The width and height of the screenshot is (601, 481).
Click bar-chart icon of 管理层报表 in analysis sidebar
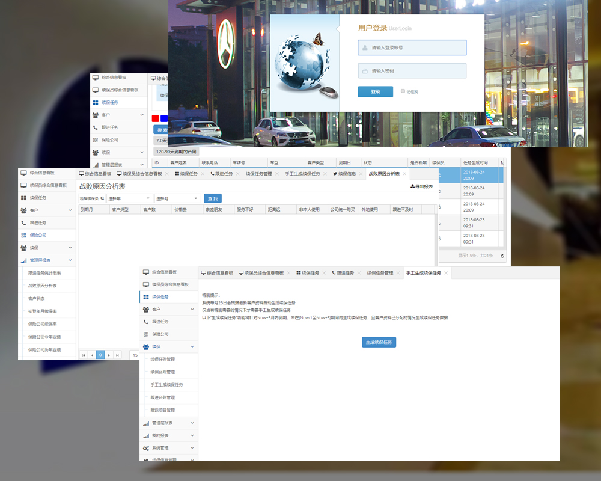(x=24, y=260)
